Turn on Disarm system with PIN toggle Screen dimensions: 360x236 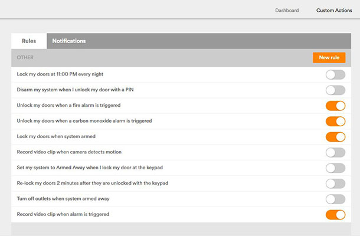(x=335, y=90)
